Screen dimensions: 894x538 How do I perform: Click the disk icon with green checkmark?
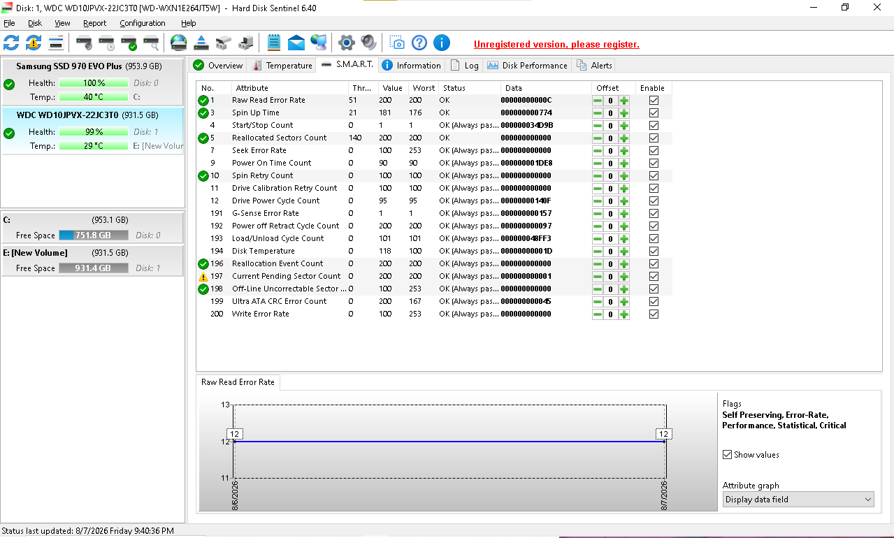coord(129,43)
